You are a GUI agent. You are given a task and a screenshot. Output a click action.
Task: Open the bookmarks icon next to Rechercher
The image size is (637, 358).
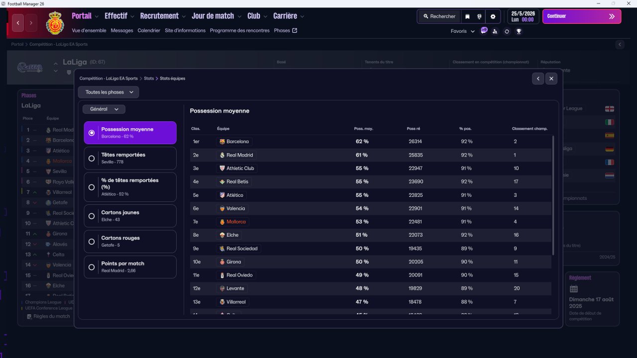[x=467, y=16]
